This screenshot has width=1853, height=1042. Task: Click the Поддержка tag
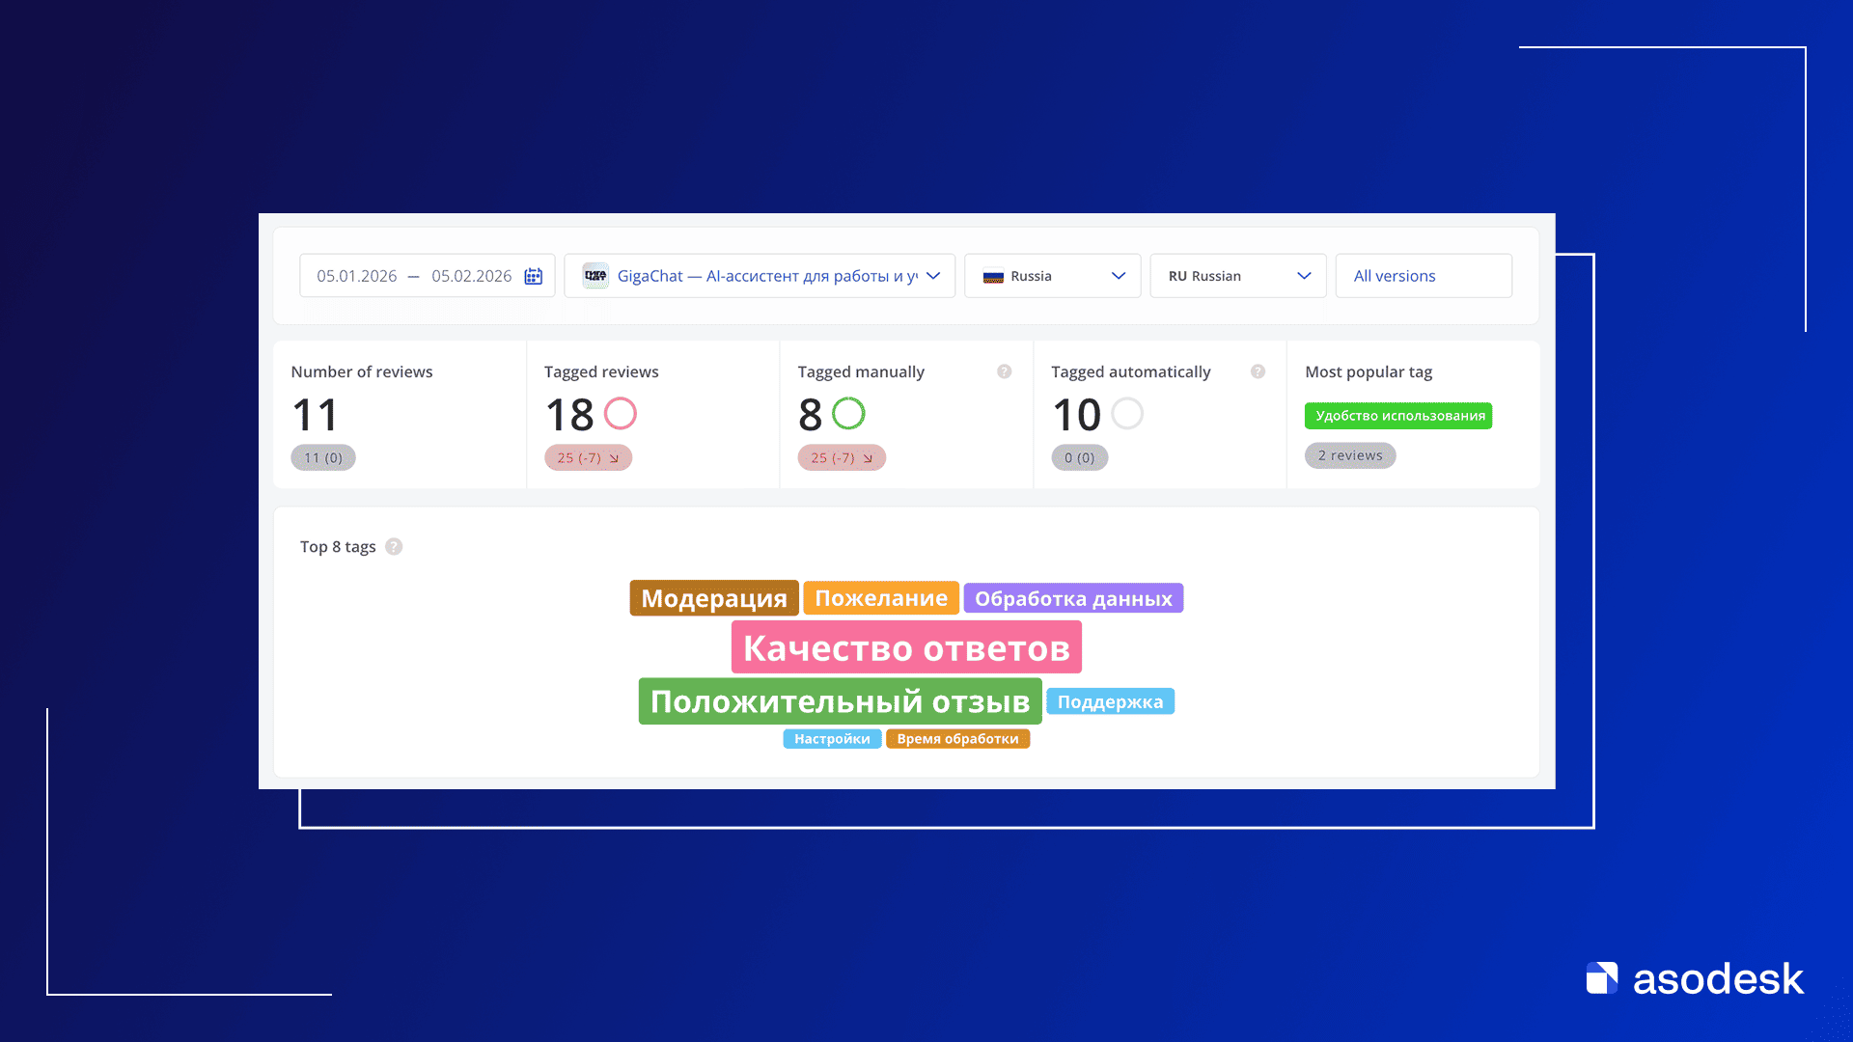(1110, 701)
